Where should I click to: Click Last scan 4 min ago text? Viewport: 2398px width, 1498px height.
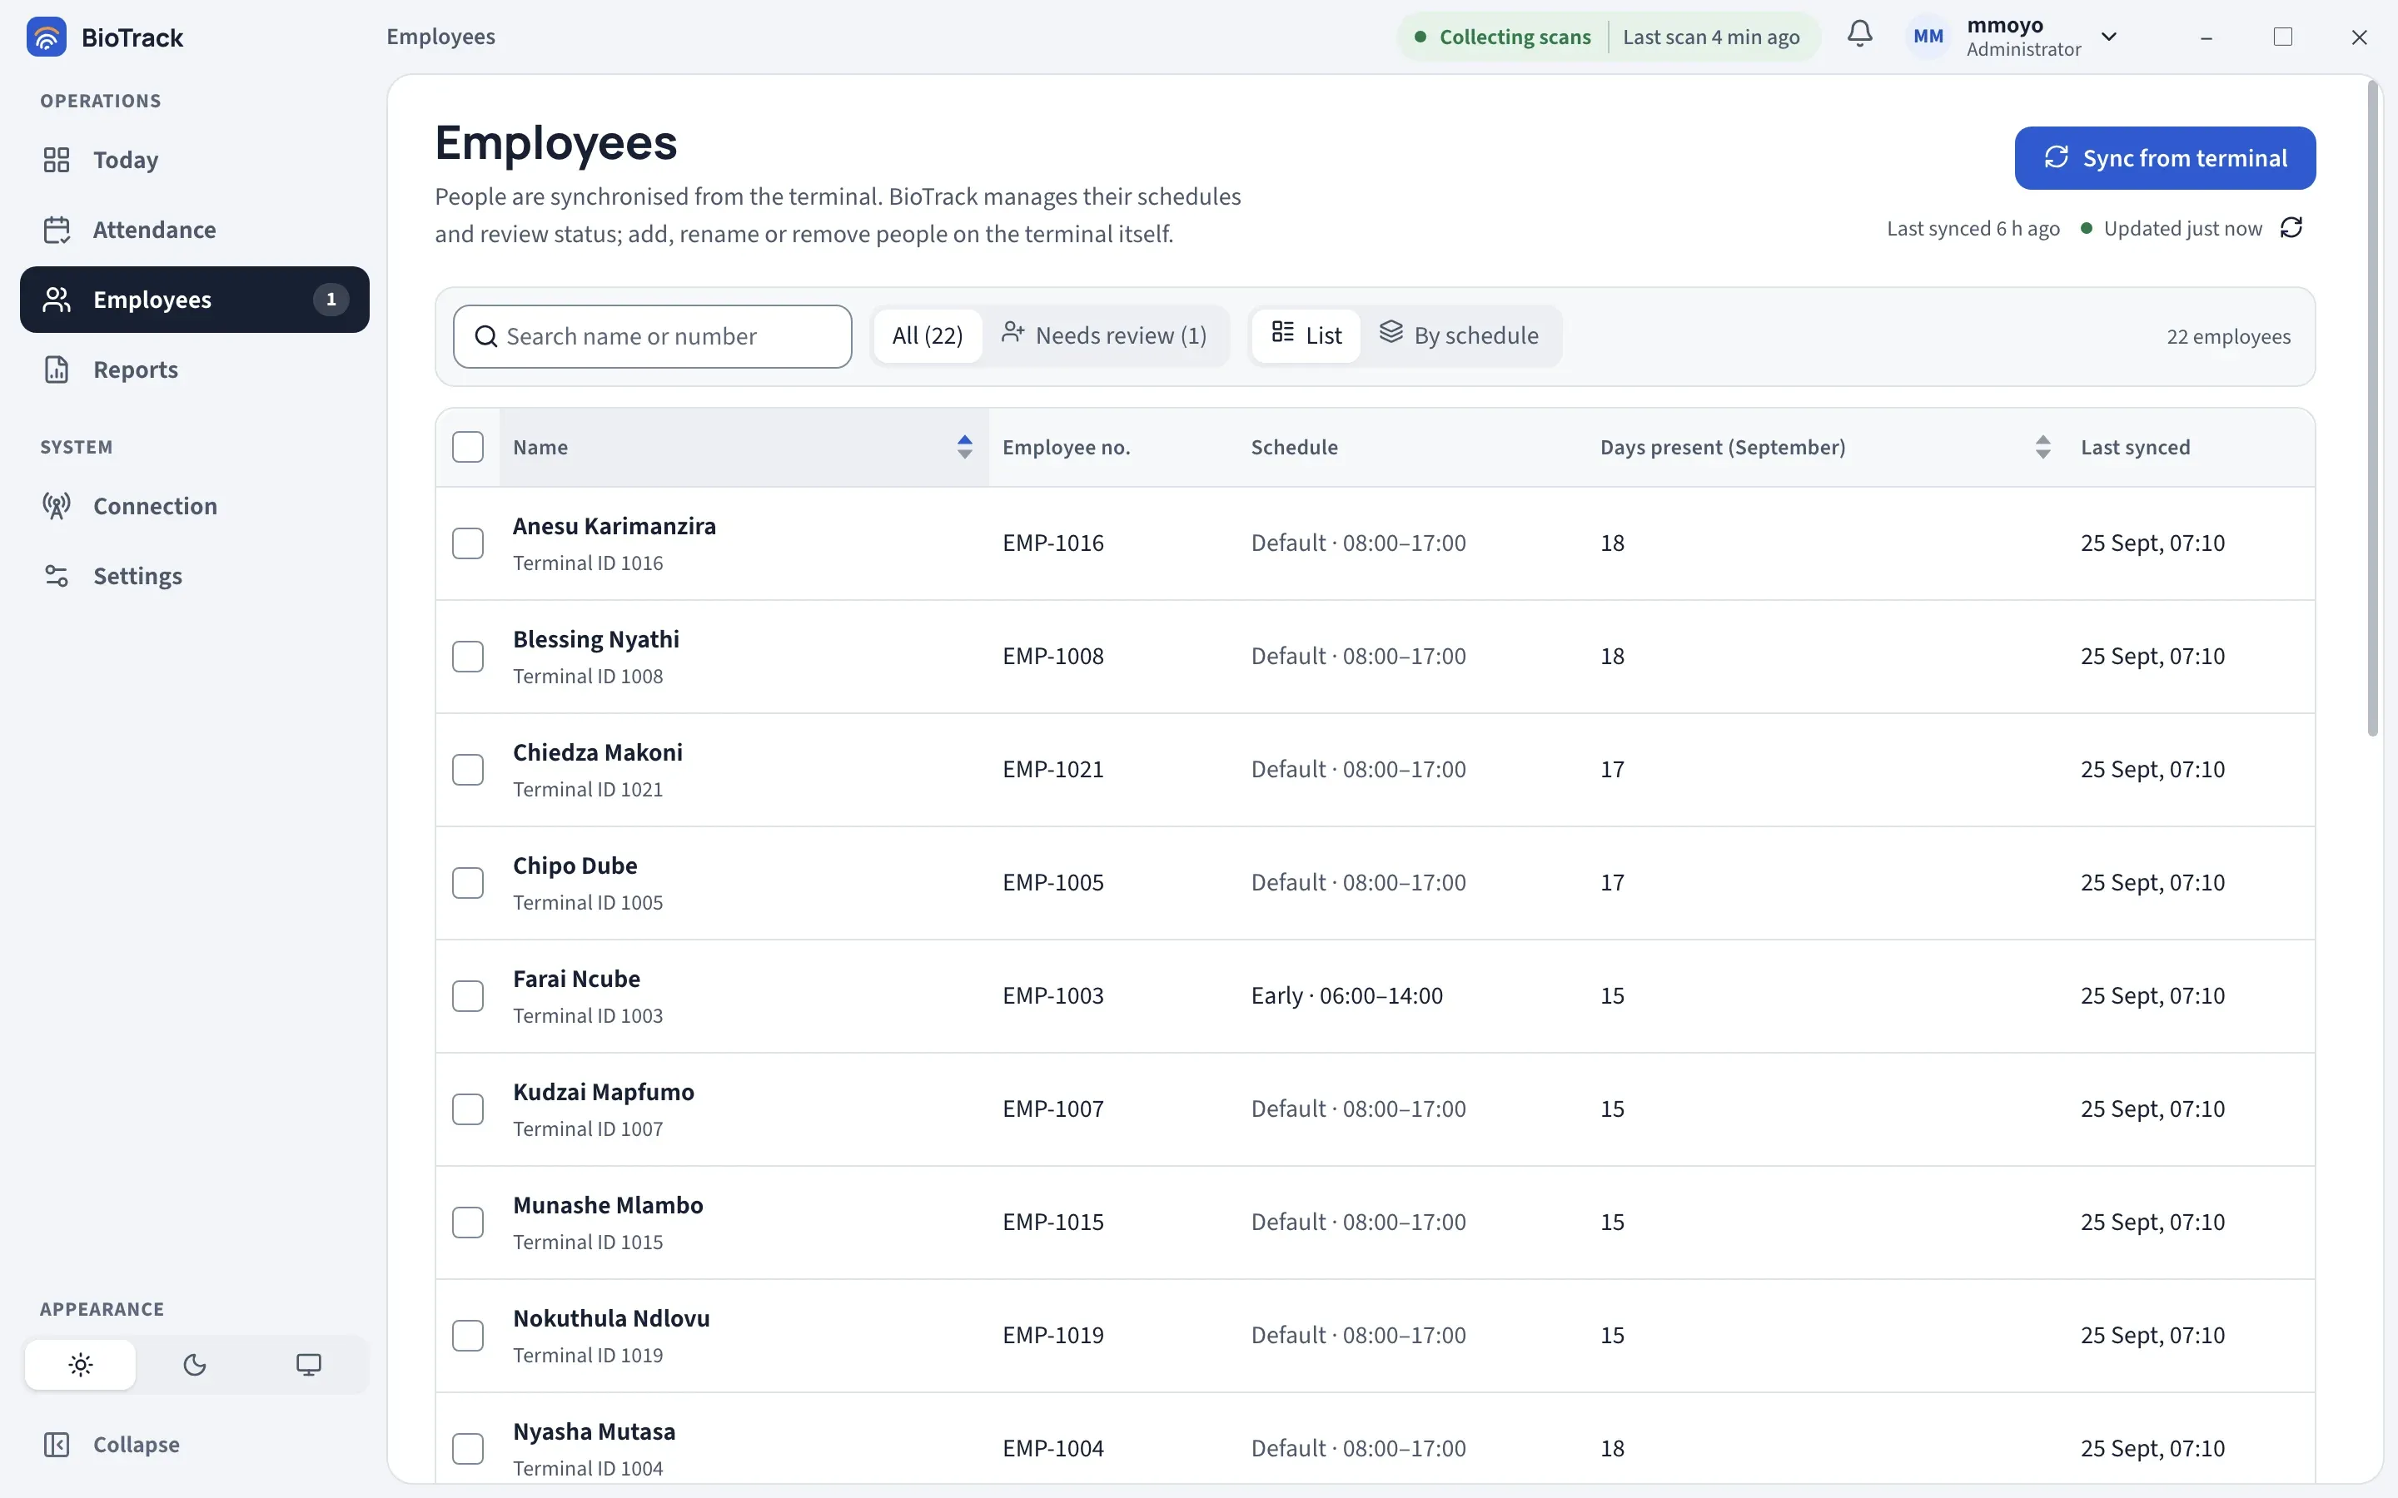1711,37
